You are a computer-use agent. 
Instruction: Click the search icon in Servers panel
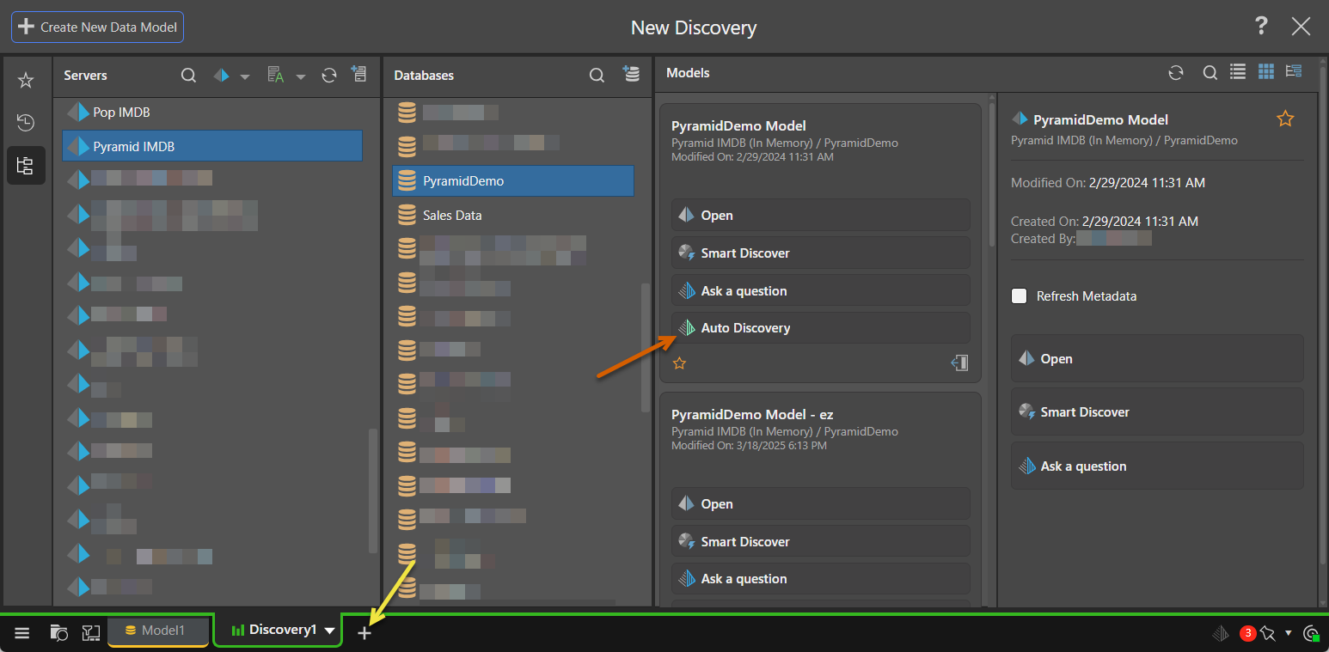pyautogui.click(x=188, y=76)
